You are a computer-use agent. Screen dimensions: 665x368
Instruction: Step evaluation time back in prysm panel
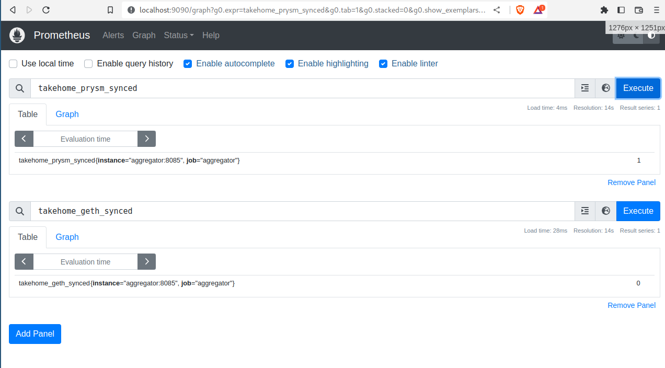24,139
